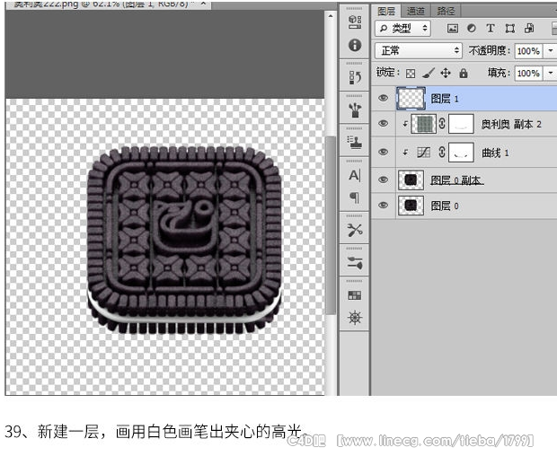This screenshot has height=456, width=557.
Task: Switch to the 图层 tab
Action: point(386,12)
